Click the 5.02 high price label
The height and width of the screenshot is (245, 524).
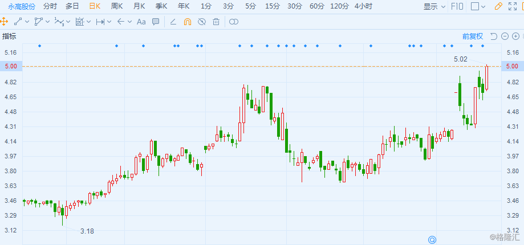point(461,59)
